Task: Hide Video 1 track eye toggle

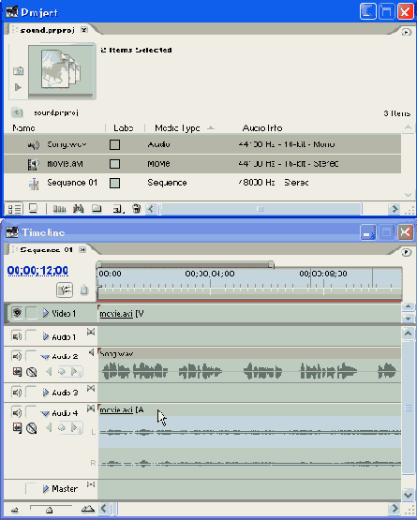Action: point(17,313)
